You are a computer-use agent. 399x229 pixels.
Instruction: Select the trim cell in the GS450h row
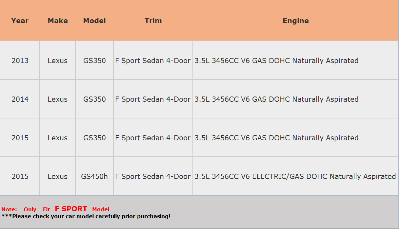point(153,176)
